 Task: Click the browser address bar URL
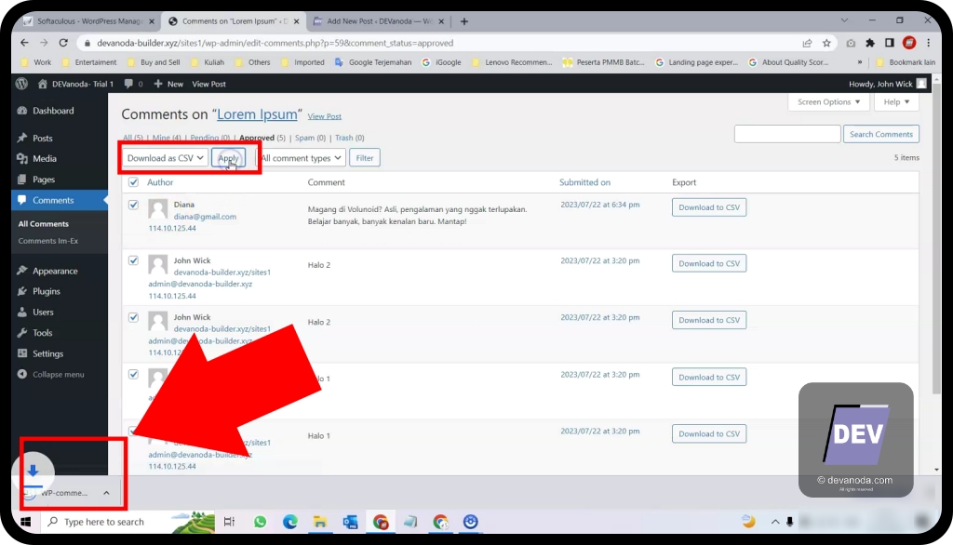click(275, 43)
